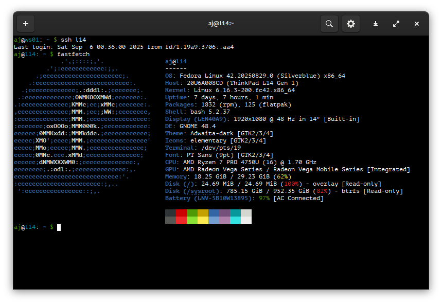Click host value '20U6A008CD (ThinkPad L14 Gen 1)'
Screen dimensions: 442x304
(242, 83)
